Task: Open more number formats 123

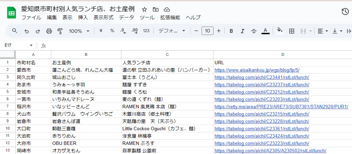Action: tap(146, 31)
